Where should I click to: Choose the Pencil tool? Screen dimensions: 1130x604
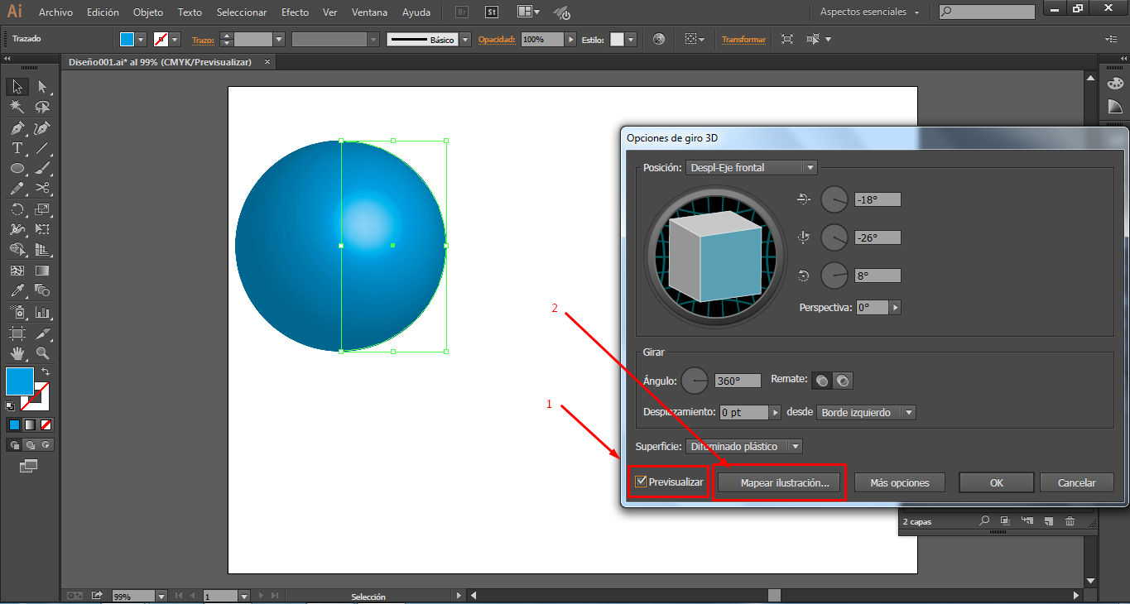[17, 189]
